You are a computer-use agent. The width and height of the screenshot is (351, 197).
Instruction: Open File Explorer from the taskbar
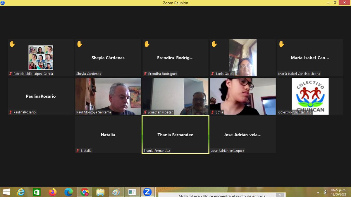pyautogui.click(x=100, y=192)
